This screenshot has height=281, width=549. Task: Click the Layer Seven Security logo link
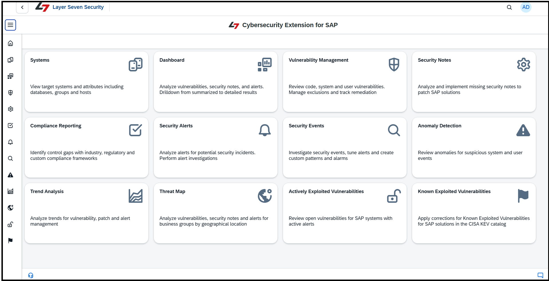pos(70,7)
